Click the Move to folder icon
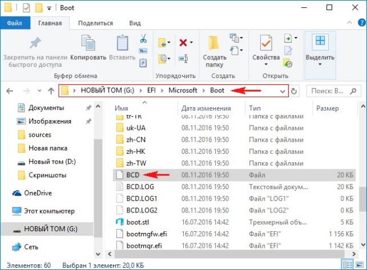 162,43
